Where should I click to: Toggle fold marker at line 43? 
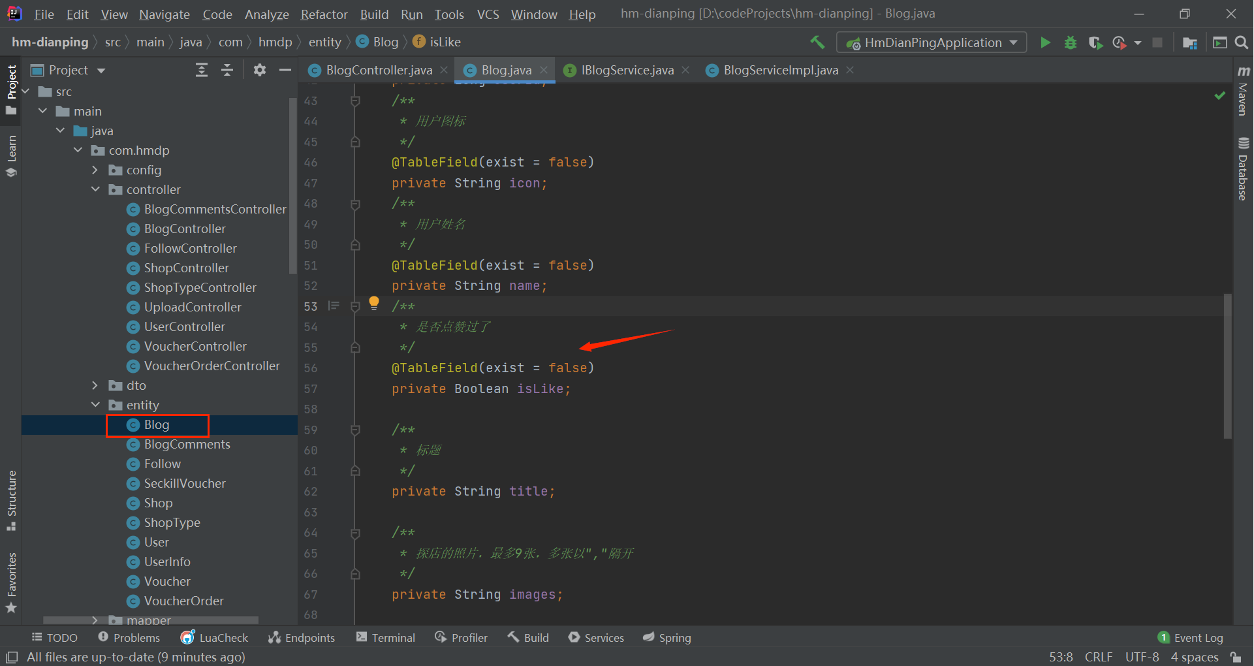pos(355,101)
